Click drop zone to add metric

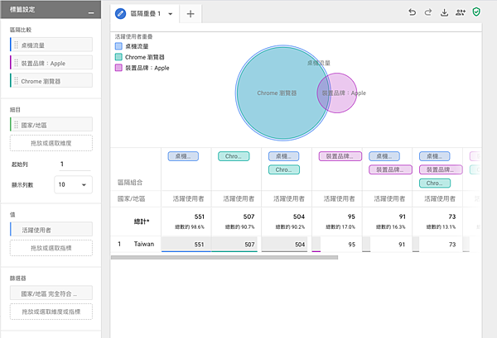pyautogui.click(x=51, y=248)
